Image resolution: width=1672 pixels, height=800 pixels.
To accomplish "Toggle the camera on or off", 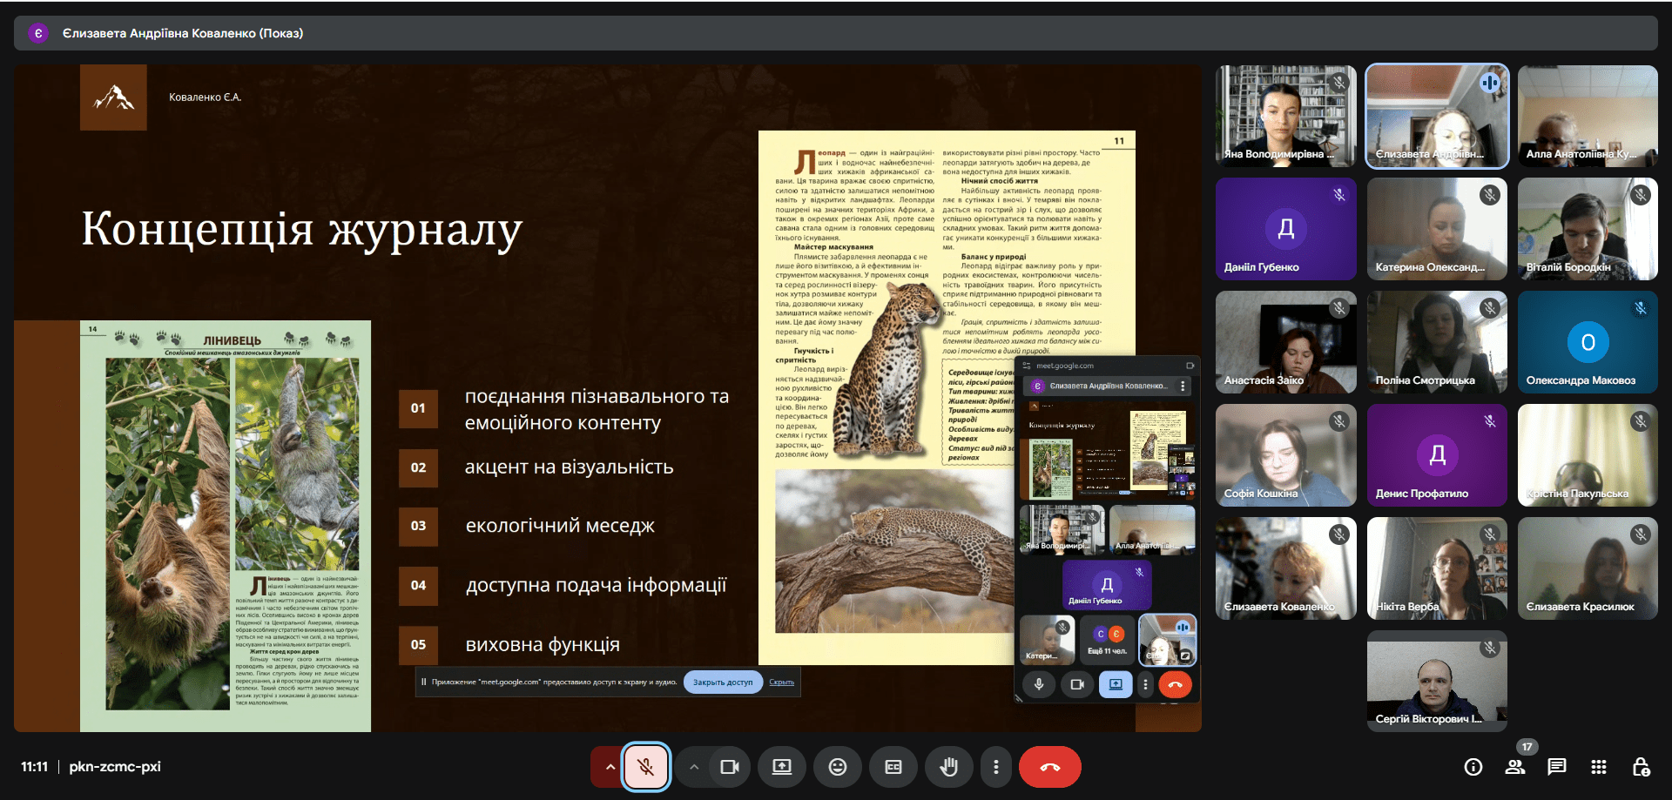I will coord(729,767).
